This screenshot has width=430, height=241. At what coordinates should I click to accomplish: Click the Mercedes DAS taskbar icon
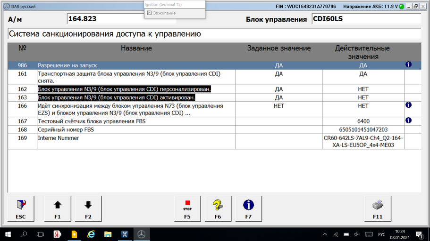[141, 234]
